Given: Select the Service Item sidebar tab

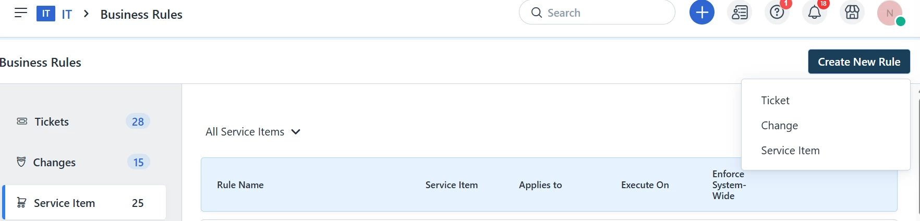Looking at the screenshot, I should pos(84,202).
